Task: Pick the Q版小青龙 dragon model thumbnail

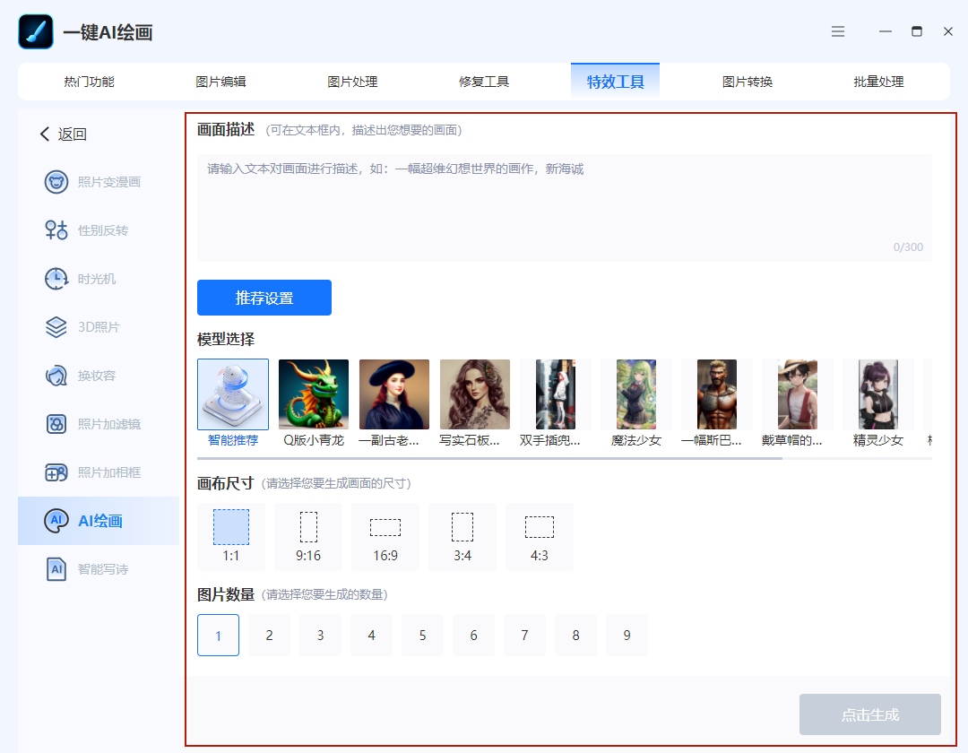Action: [314, 394]
